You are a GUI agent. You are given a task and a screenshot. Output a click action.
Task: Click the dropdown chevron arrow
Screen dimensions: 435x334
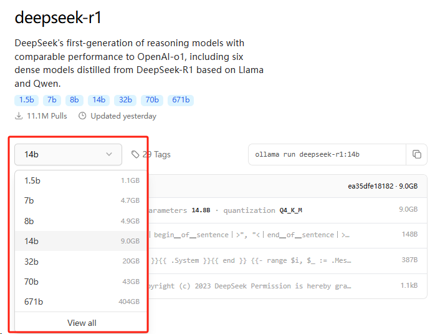tap(109, 154)
